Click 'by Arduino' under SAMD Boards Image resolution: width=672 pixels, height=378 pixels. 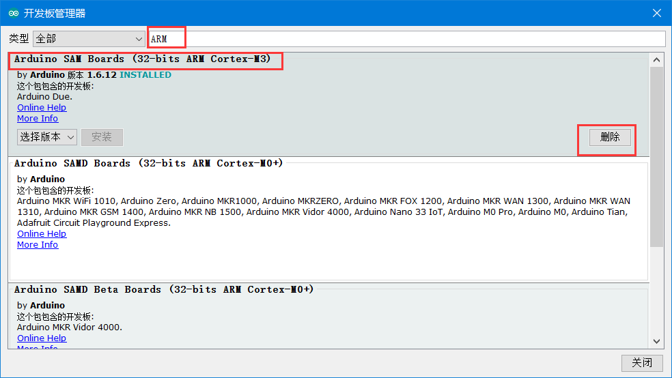pyautogui.click(x=41, y=179)
